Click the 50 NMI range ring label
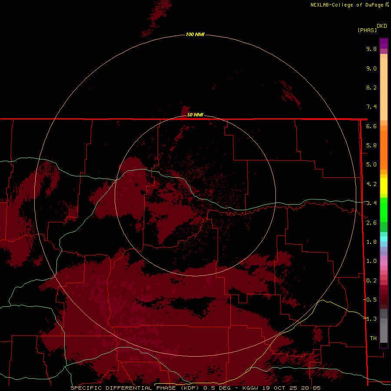391x391 pixels. click(x=195, y=115)
